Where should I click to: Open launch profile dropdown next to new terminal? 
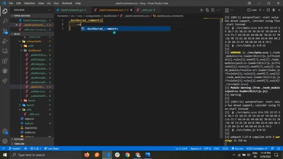[264, 10]
